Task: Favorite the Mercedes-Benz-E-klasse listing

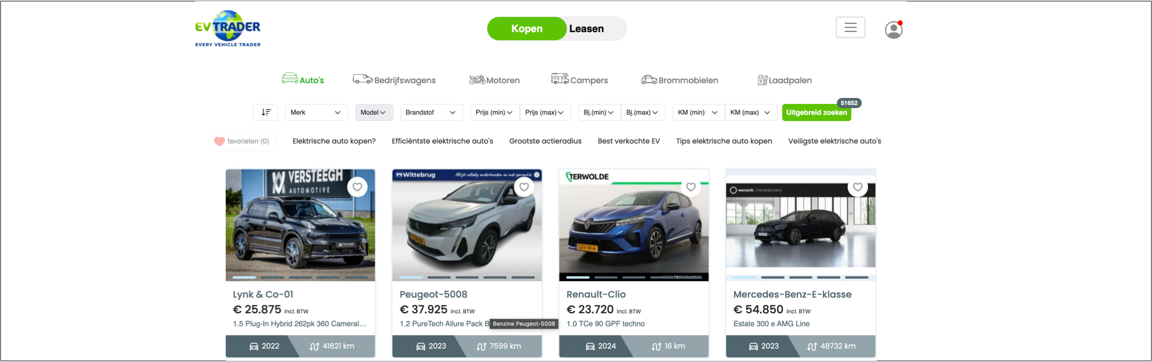Action: tap(858, 187)
